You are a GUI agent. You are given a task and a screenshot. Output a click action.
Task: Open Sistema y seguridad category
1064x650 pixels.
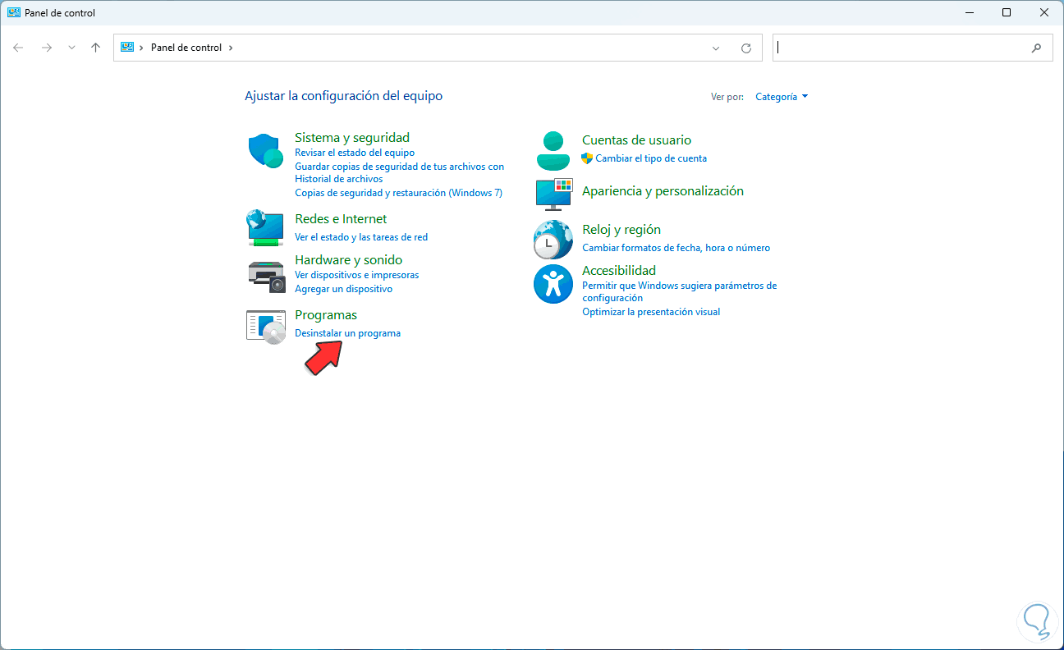pyautogui.click(x=352, y=138)
